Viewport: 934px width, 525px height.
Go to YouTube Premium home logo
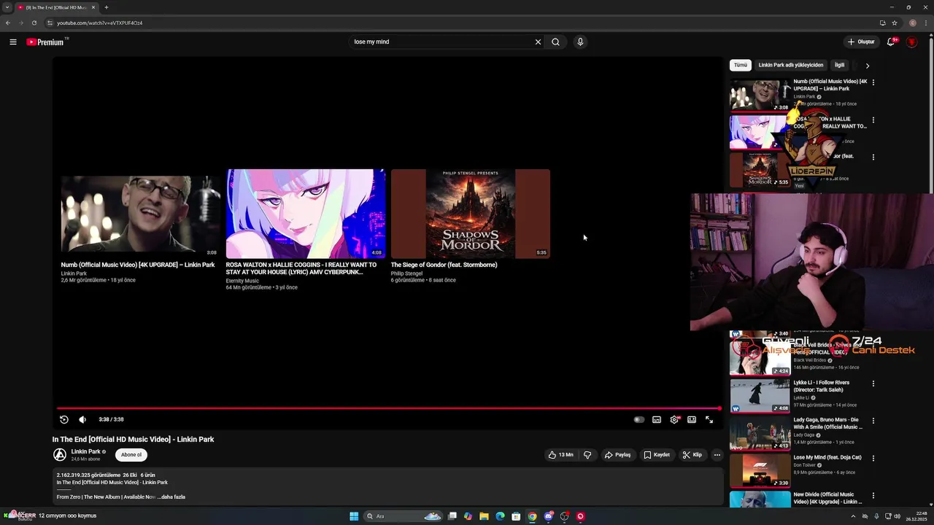click(x=47, y=42)
